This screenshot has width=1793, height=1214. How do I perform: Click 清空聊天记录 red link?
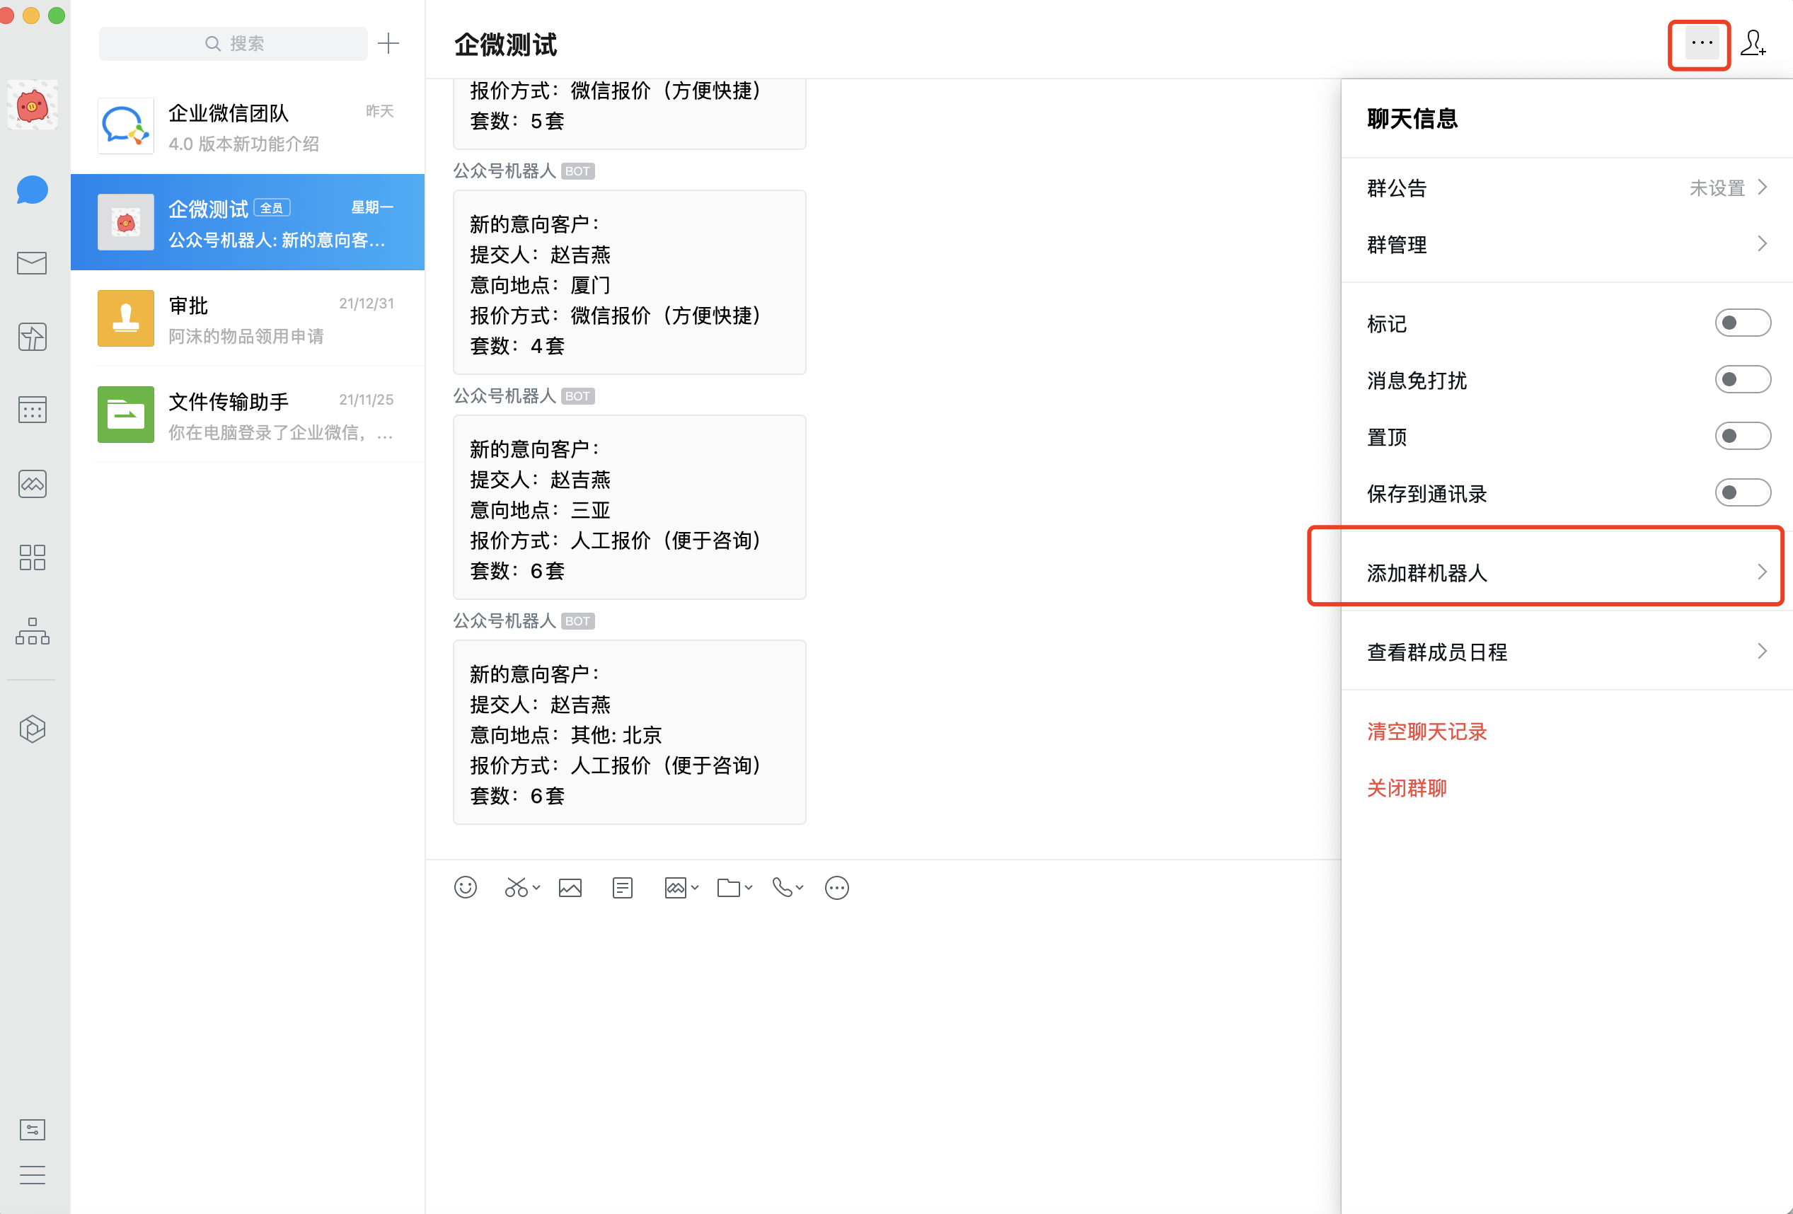pyautogui.click(x=1426, y=732)
